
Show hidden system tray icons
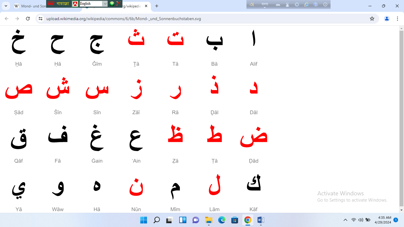[345, 220]
